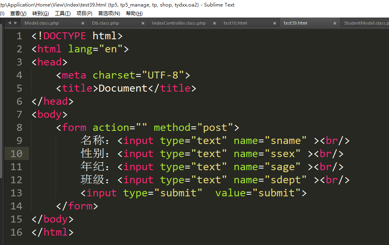Close the test39.html tab
The width and height of the screenshot is (389, 245).
[335, 23]
